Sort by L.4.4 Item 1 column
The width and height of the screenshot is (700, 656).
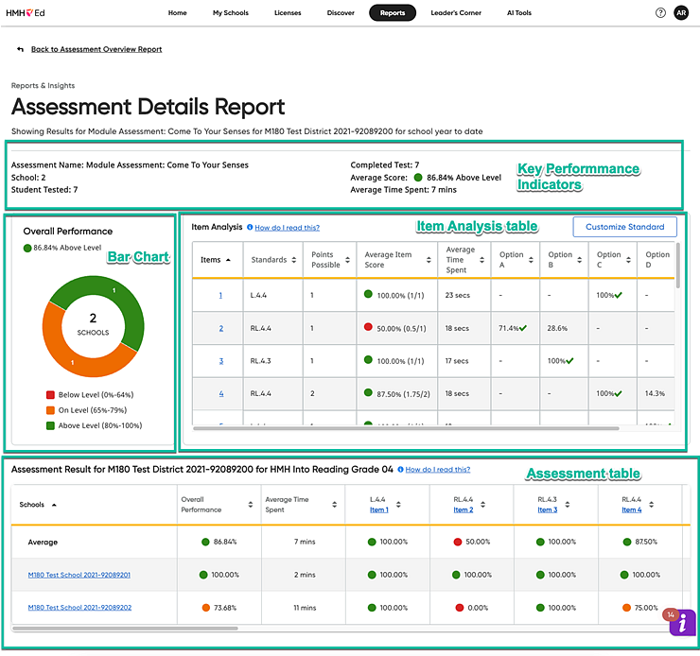(x=398, y=505)
